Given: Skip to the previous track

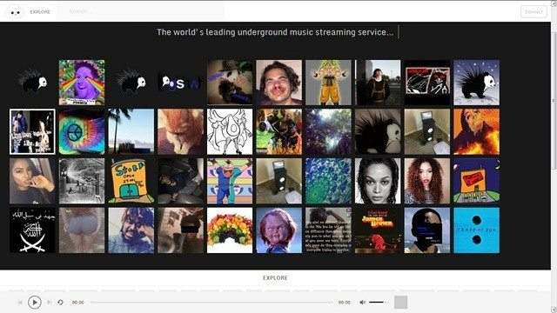Looking at the screenshot, I should pyautogui.click(x=20, y=303).
